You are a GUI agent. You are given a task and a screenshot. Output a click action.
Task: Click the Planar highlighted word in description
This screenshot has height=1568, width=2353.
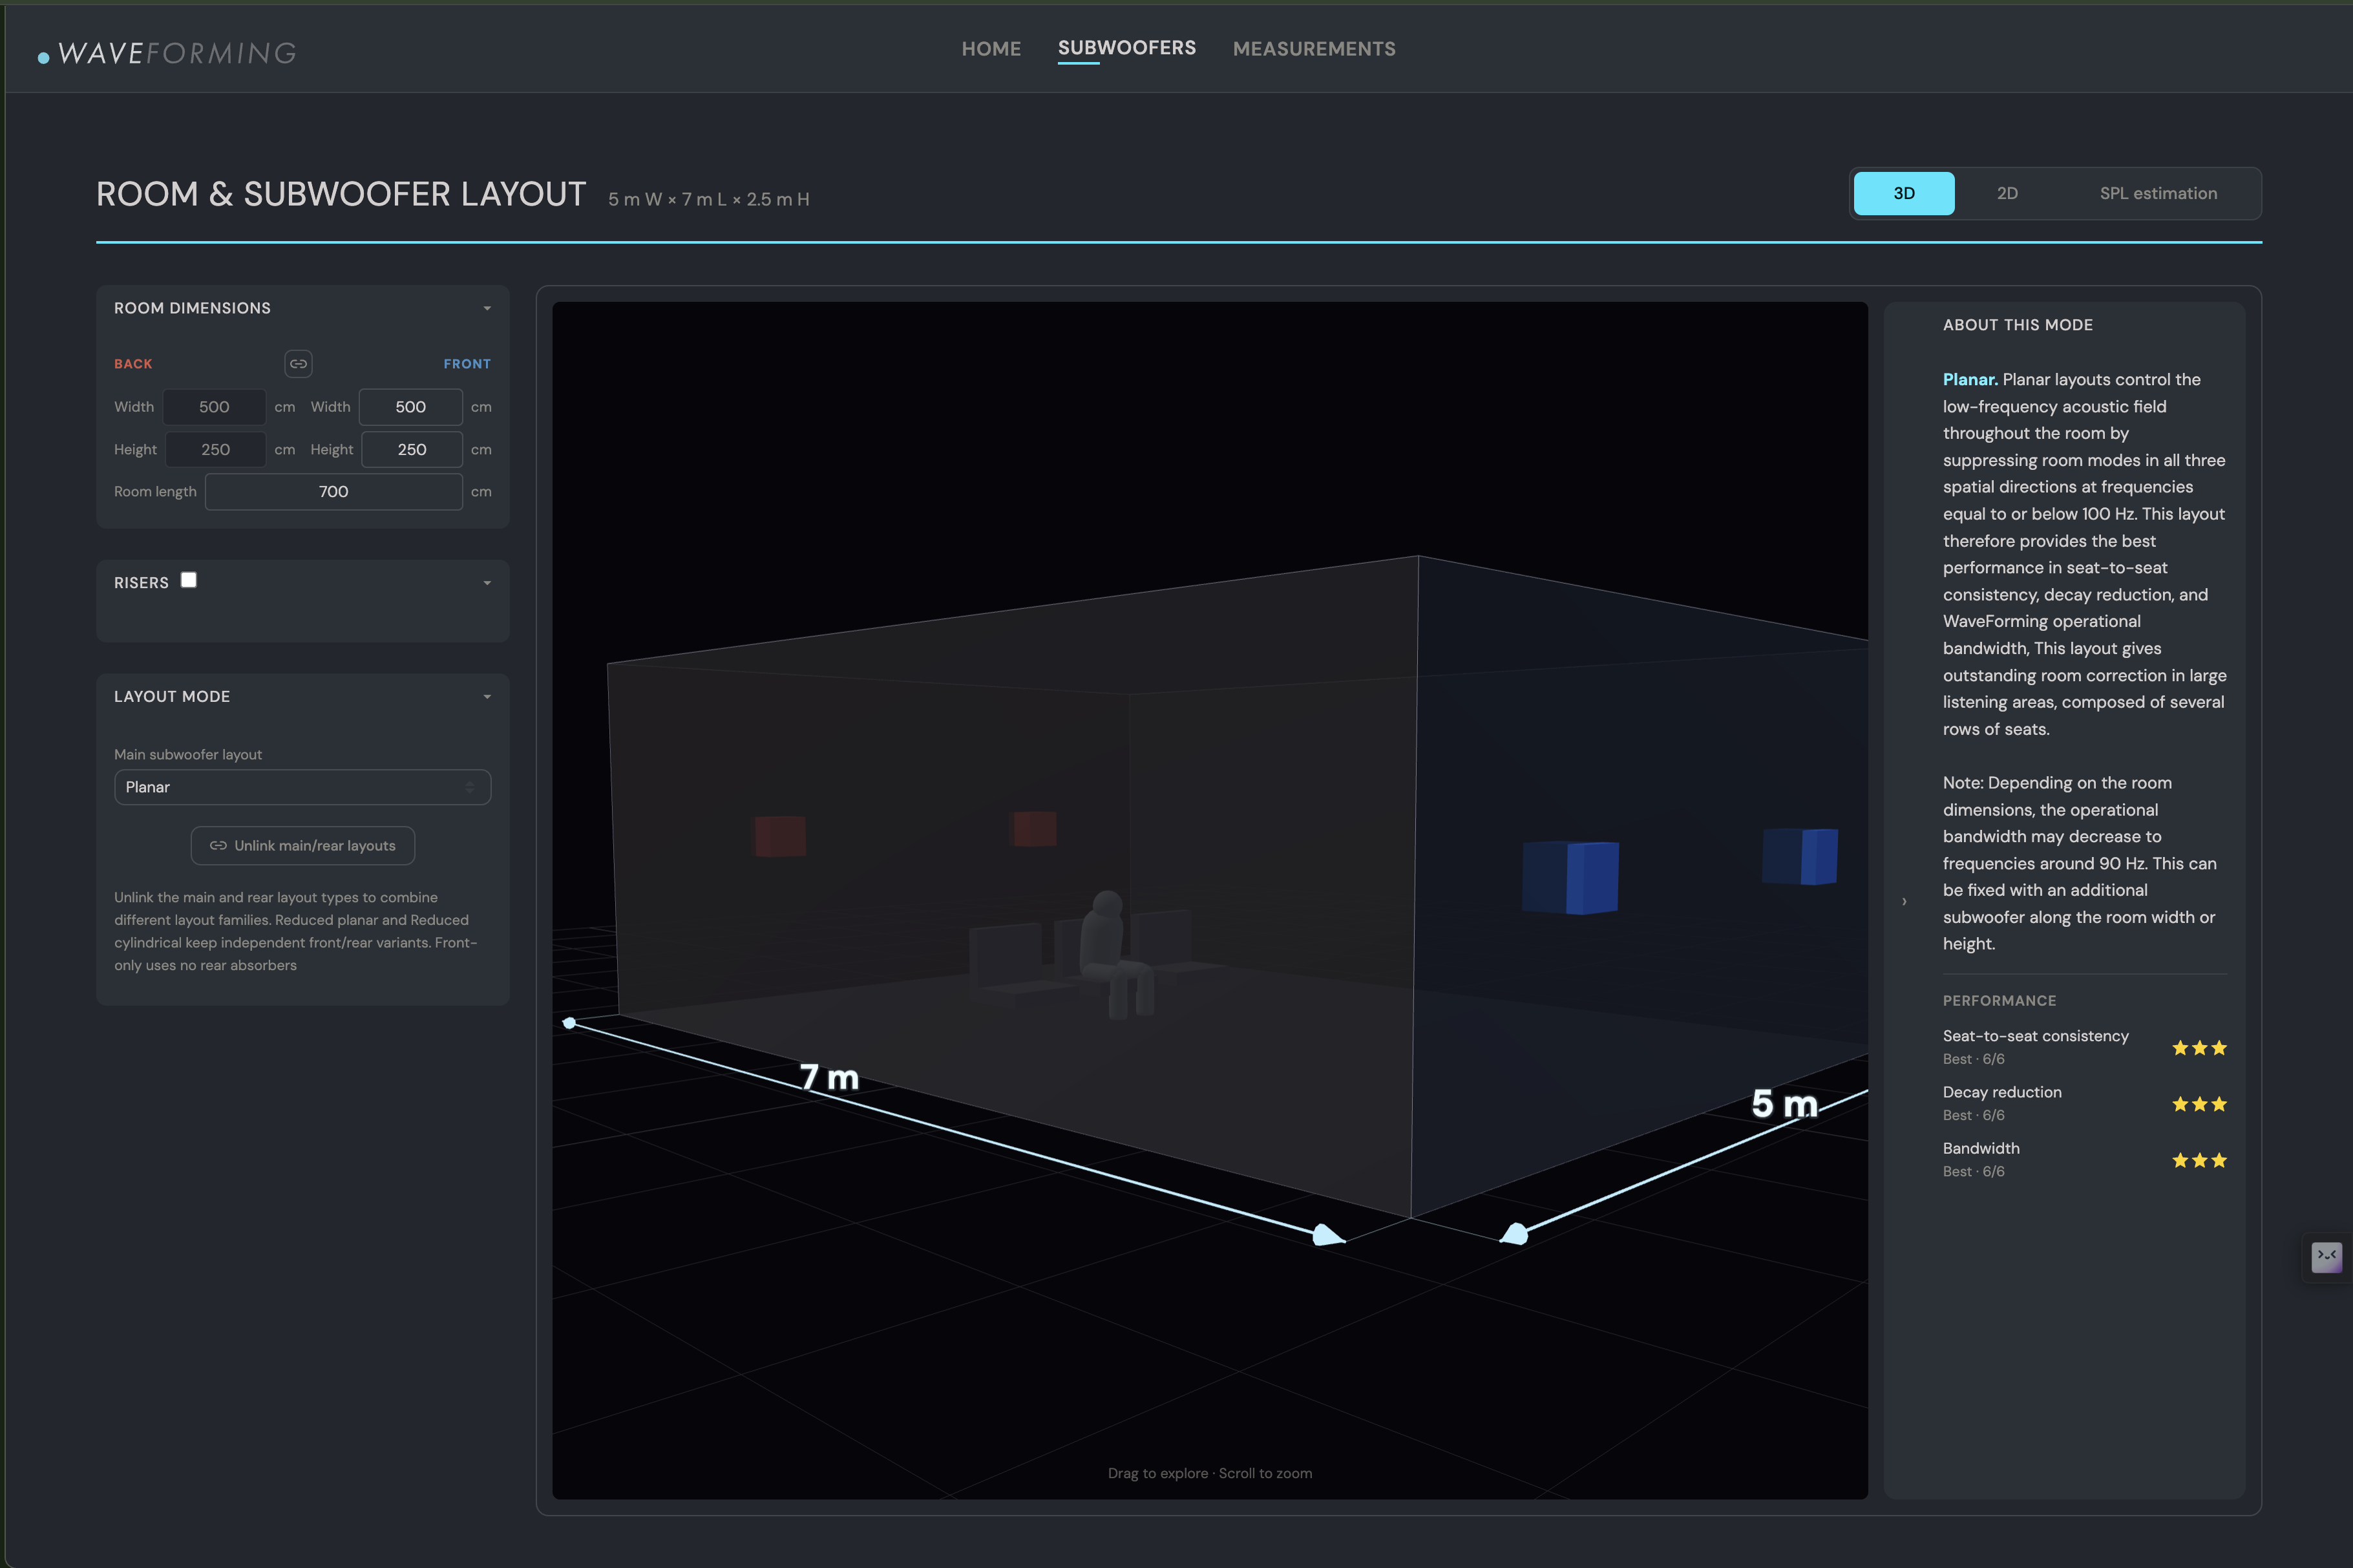point(1969,379)
